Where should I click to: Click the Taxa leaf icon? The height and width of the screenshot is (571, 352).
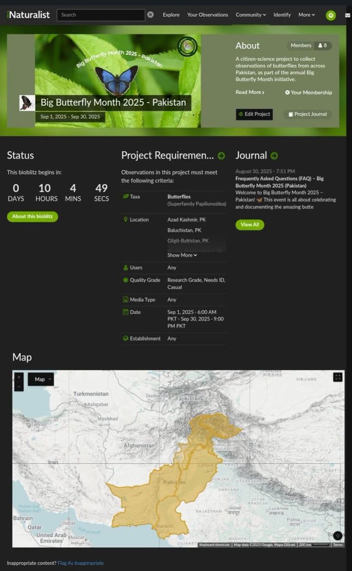click(125, 196)
